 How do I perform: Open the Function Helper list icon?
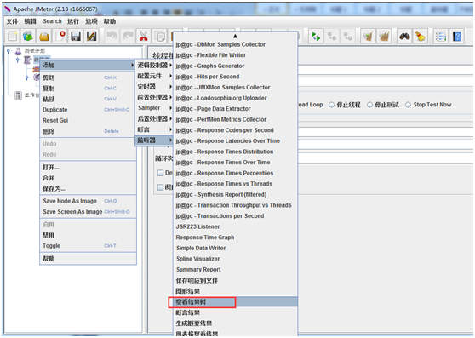pyautogui.click(x=441, y=37)
